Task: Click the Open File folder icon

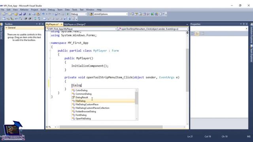Action: (16, 14)
